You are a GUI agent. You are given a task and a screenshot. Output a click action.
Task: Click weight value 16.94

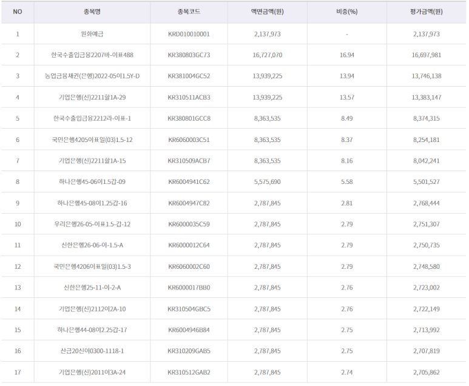point(347,55)
